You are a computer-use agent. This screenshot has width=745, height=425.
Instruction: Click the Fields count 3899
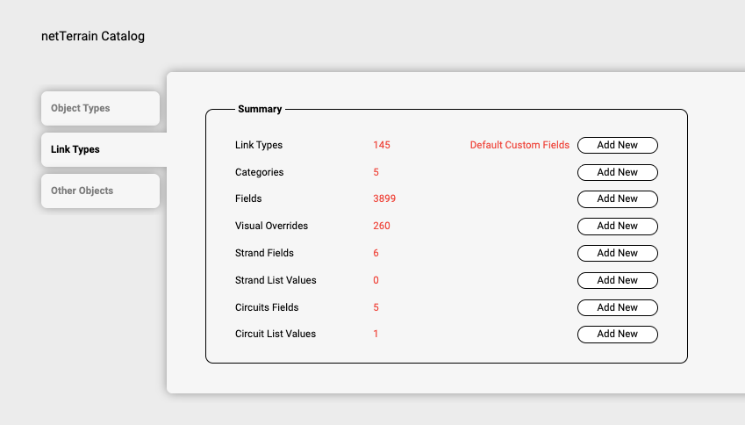coord(384,199)
